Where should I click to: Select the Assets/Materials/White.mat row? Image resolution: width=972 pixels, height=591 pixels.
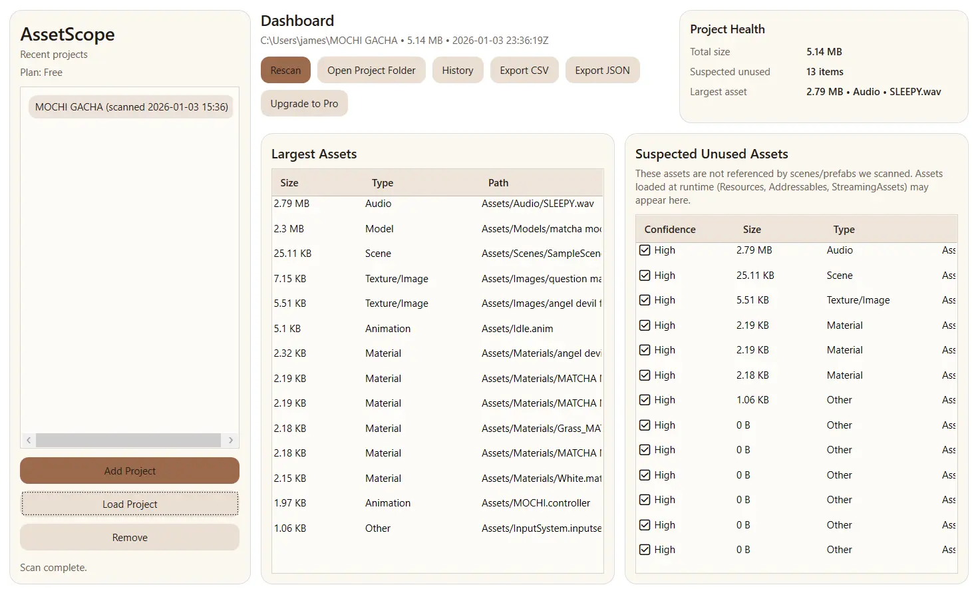tap(438, 479)
